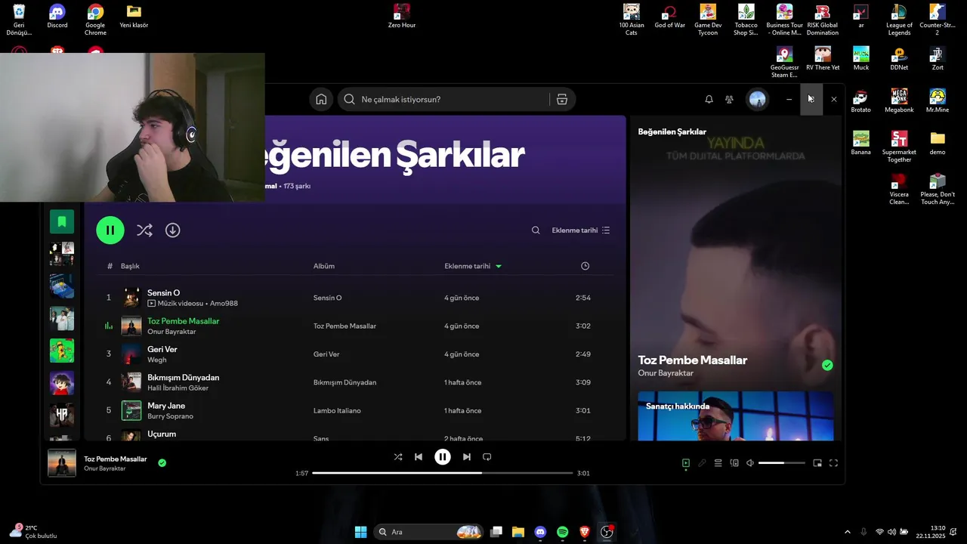
Task: Pause playback in the bottom player bar
Action: (x=443, y=457)
